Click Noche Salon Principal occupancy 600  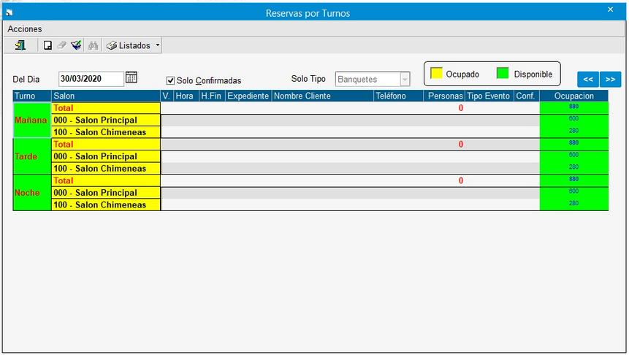[x=574, y=193]
